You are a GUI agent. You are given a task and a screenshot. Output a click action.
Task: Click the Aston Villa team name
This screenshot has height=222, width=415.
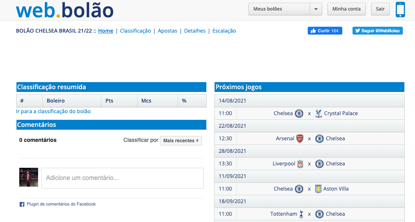point(336,189)
